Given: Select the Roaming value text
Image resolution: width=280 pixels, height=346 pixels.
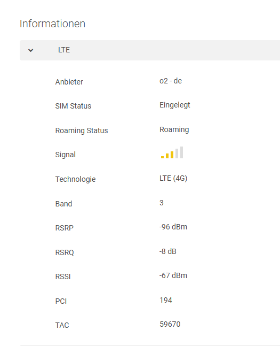Looking at the screenshot, I should [x=174, y=129].
